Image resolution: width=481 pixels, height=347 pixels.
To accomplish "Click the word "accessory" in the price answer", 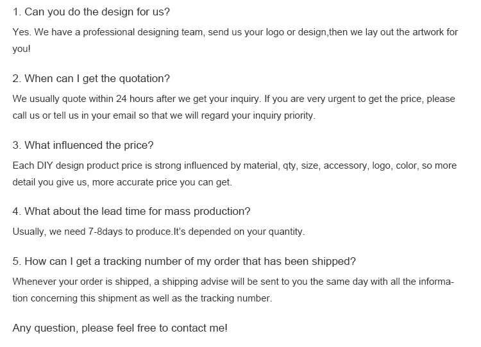I will point(344,165).
